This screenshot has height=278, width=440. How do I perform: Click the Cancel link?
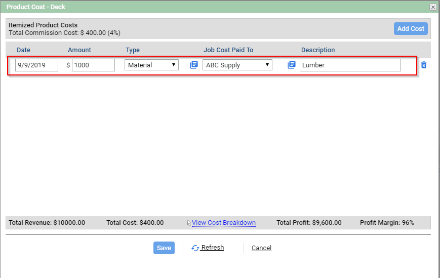[261, 248]
